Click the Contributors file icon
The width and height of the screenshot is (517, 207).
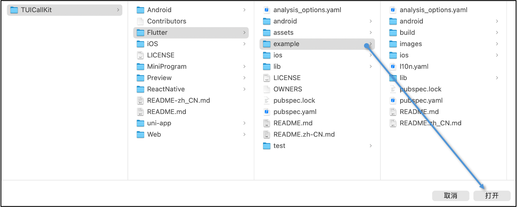click(140, 21)
